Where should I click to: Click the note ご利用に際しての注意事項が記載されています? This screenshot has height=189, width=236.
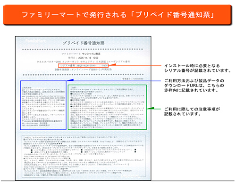pos(192,111)
